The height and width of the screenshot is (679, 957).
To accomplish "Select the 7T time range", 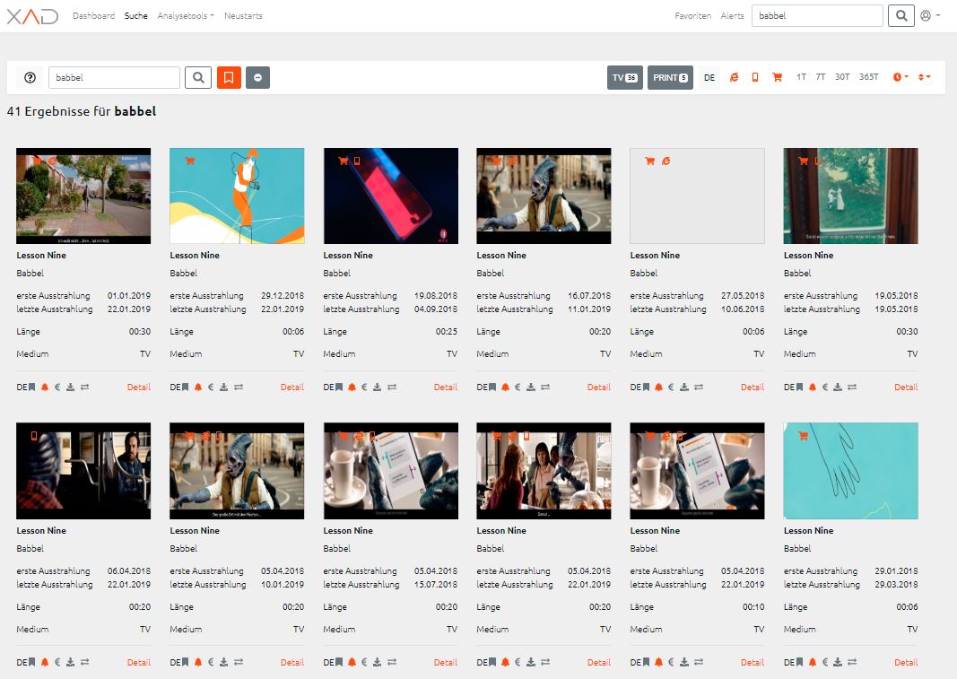I will click(821, 77).
